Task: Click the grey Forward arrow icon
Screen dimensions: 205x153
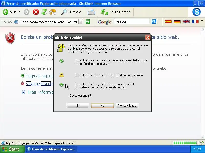Action: (x=27, y=12)
